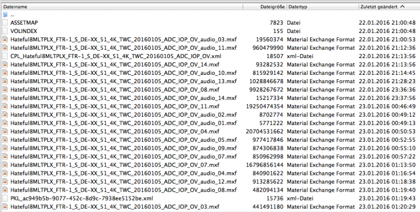This screenshot has width=420, height=212.
Task: Click the ASSETMAP file icon
Action: pyautogui.click(x=5, y=23)
